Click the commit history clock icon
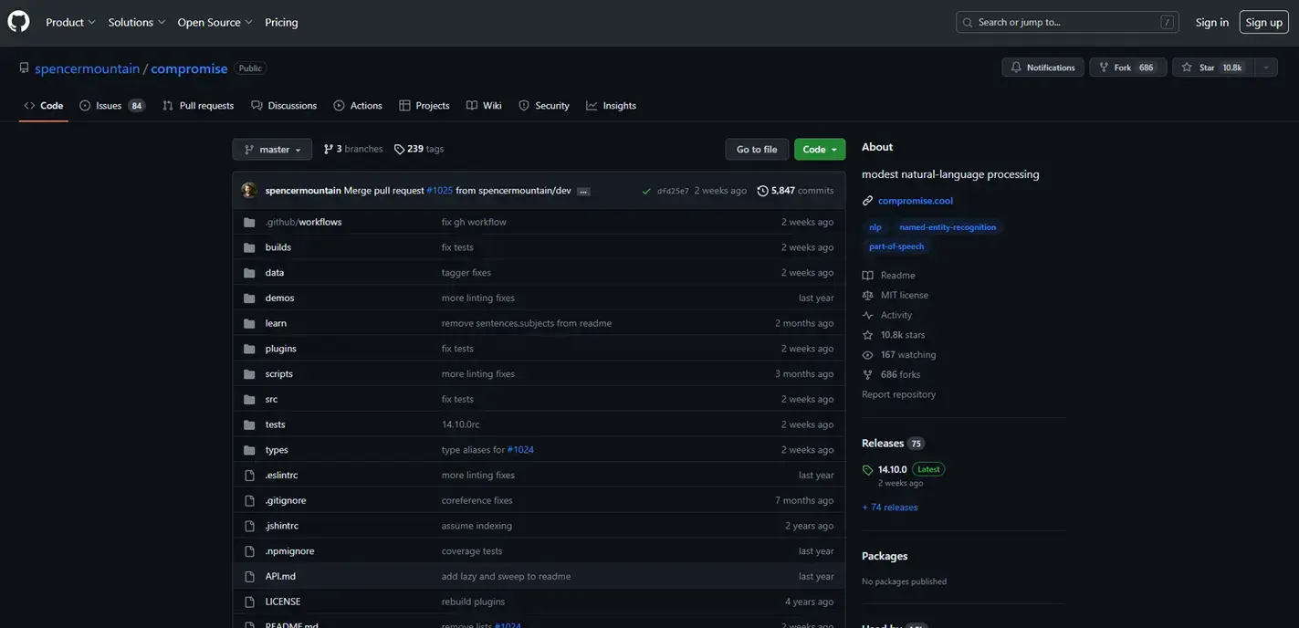Screen dimensions: 1299x628 click(x=762, y=191)
